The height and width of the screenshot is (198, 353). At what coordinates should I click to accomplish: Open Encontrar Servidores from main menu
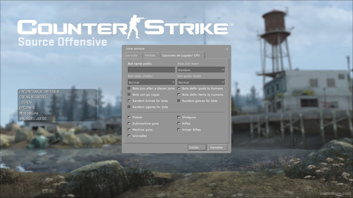click(x=39, y=92)
